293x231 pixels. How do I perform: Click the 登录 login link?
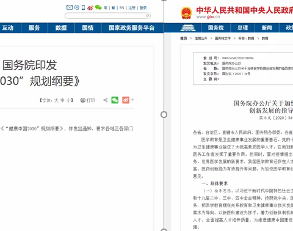tap(143, 8)
